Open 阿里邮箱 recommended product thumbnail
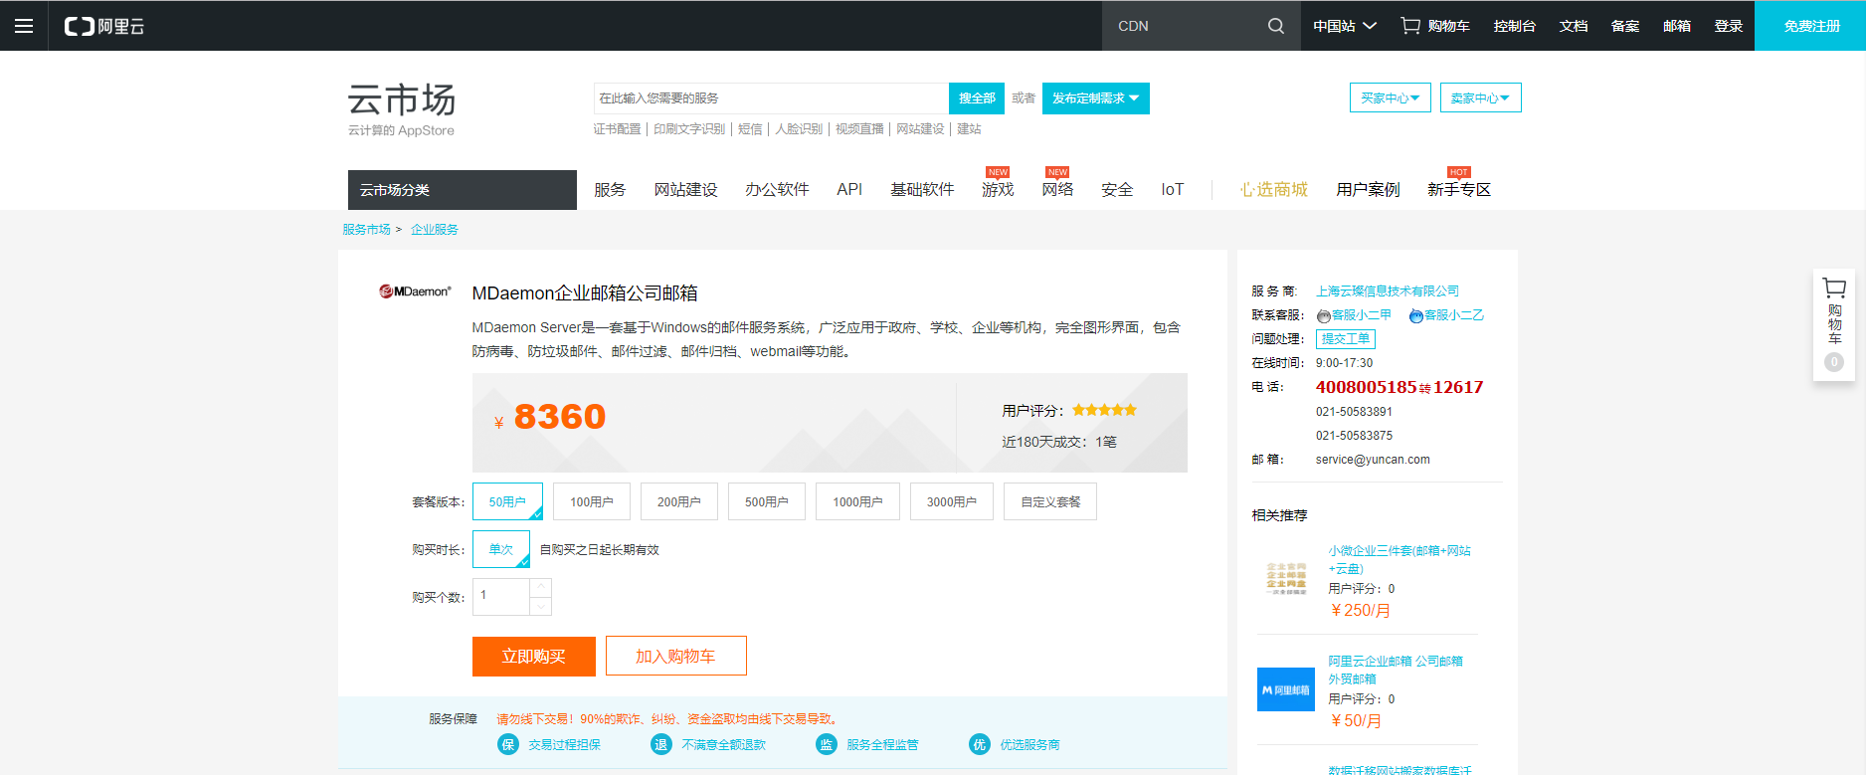This screenshot has width=1866, height=775. click(1286, 689)
